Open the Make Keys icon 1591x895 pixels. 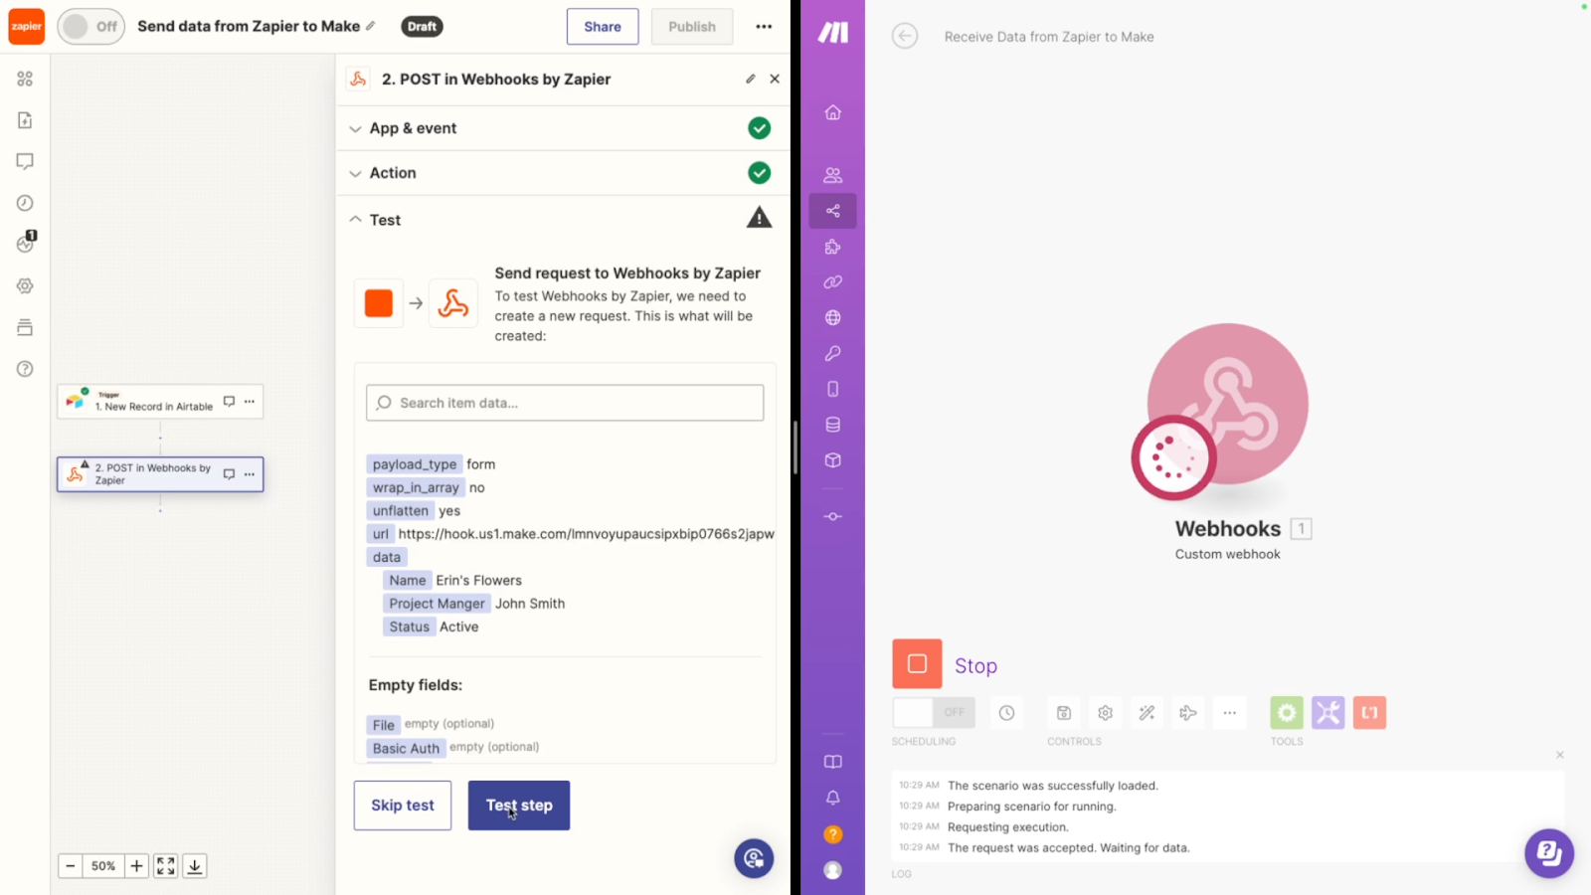pos(833,354)
